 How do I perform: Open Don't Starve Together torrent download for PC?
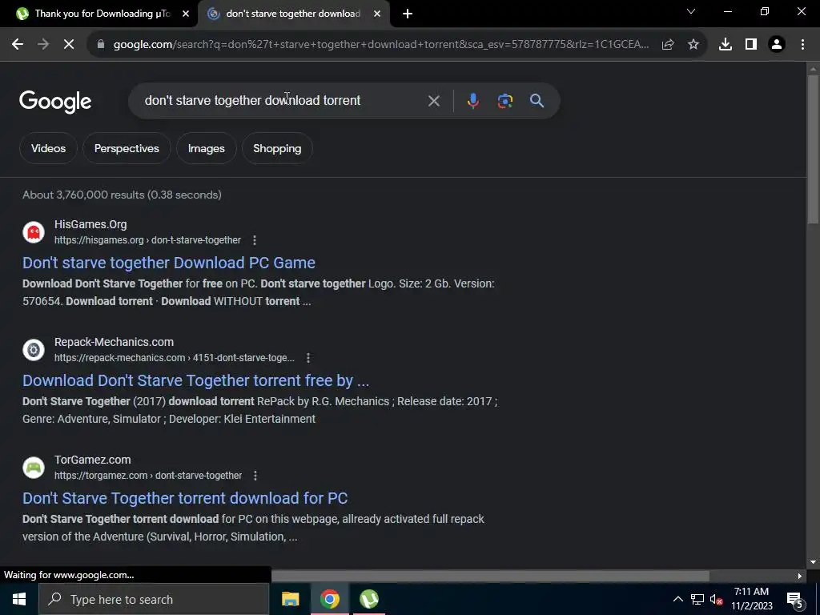[185, 498]
